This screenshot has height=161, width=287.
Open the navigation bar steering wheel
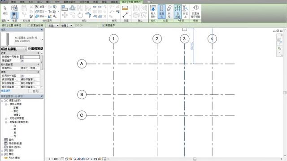click(x=279, y=40)
